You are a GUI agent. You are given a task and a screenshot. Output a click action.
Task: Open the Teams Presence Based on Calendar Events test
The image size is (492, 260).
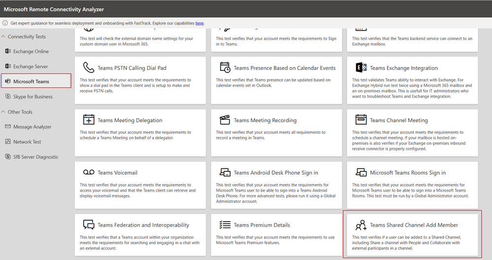point(276,80)
